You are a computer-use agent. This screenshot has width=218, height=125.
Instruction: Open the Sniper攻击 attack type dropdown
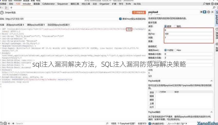click(x=68, y=12)
